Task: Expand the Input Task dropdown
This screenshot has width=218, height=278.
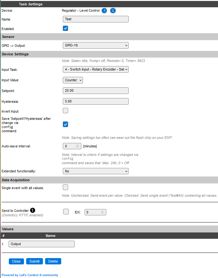Action: (x=96, y=69)
